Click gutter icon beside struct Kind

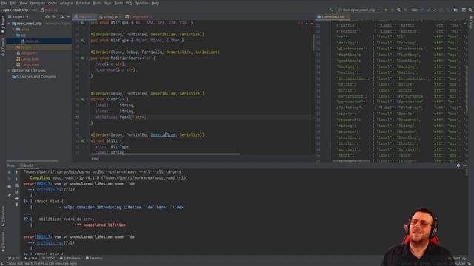coord(82,99)
